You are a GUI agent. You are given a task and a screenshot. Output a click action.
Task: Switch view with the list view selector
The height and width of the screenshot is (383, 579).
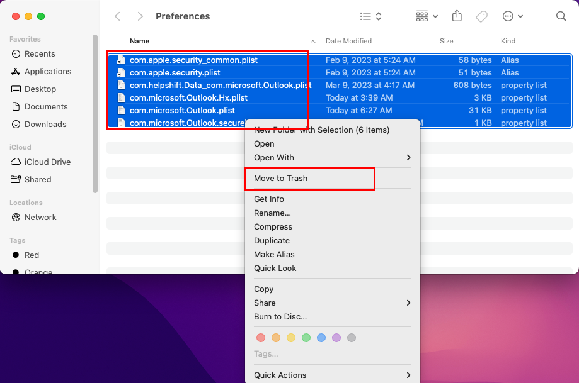pyautogui.click(x=370, y=16)
